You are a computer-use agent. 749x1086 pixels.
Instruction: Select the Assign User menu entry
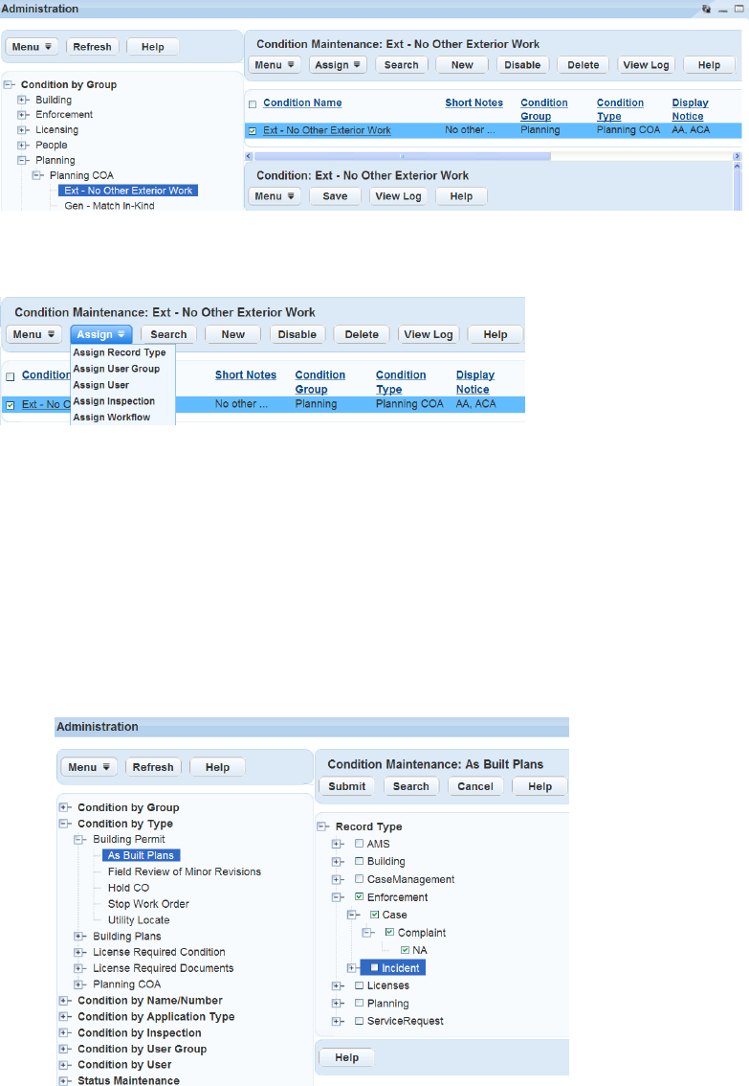pos(101,385)
